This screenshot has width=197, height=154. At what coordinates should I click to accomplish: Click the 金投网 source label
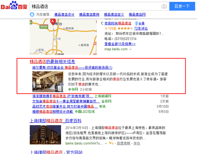coord(106,101)
